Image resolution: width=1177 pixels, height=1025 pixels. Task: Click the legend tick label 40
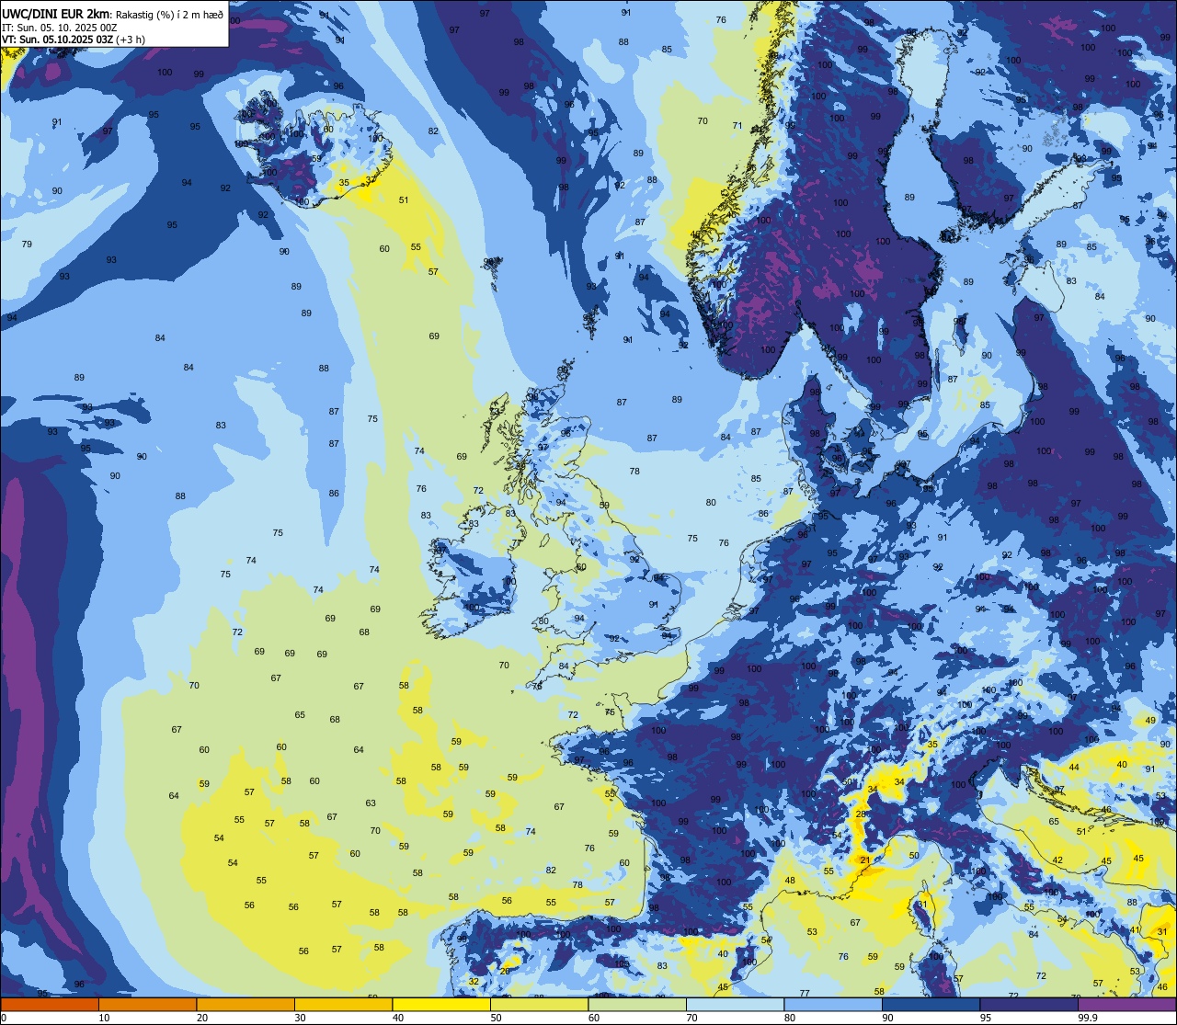[398, 1018]
